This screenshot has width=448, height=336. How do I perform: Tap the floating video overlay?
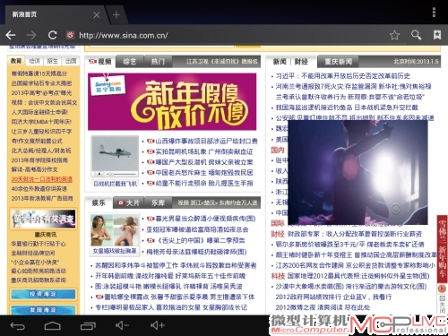point(358,172)
